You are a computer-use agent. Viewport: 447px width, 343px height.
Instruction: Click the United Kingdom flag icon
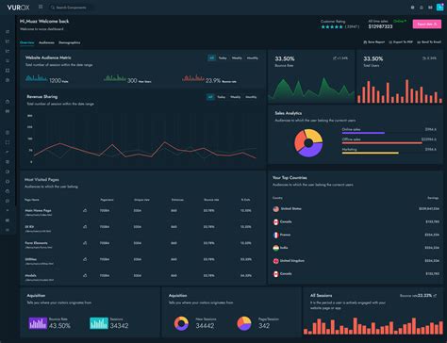[x=276, y=261]
